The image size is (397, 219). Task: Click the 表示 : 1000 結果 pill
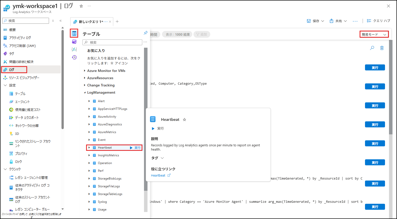coord(177,34)
